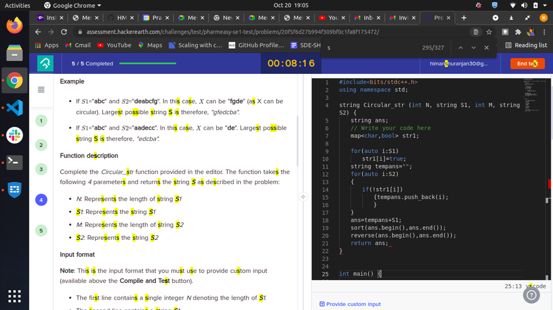Click the Activities button in top bar

click(17, 6)
